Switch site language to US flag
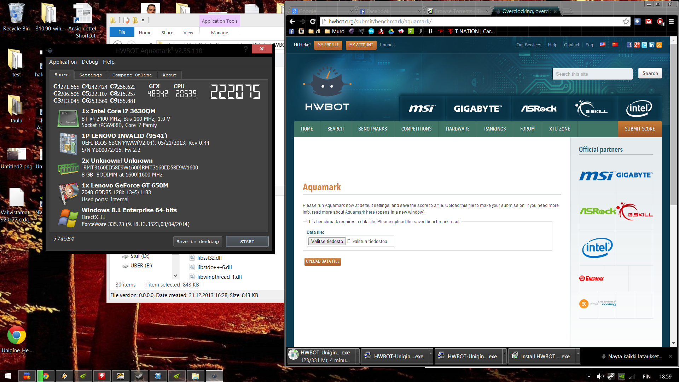 [x=603, y=45]
